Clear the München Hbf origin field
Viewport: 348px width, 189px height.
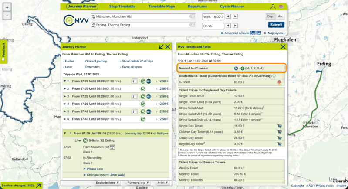click(192, 16)
